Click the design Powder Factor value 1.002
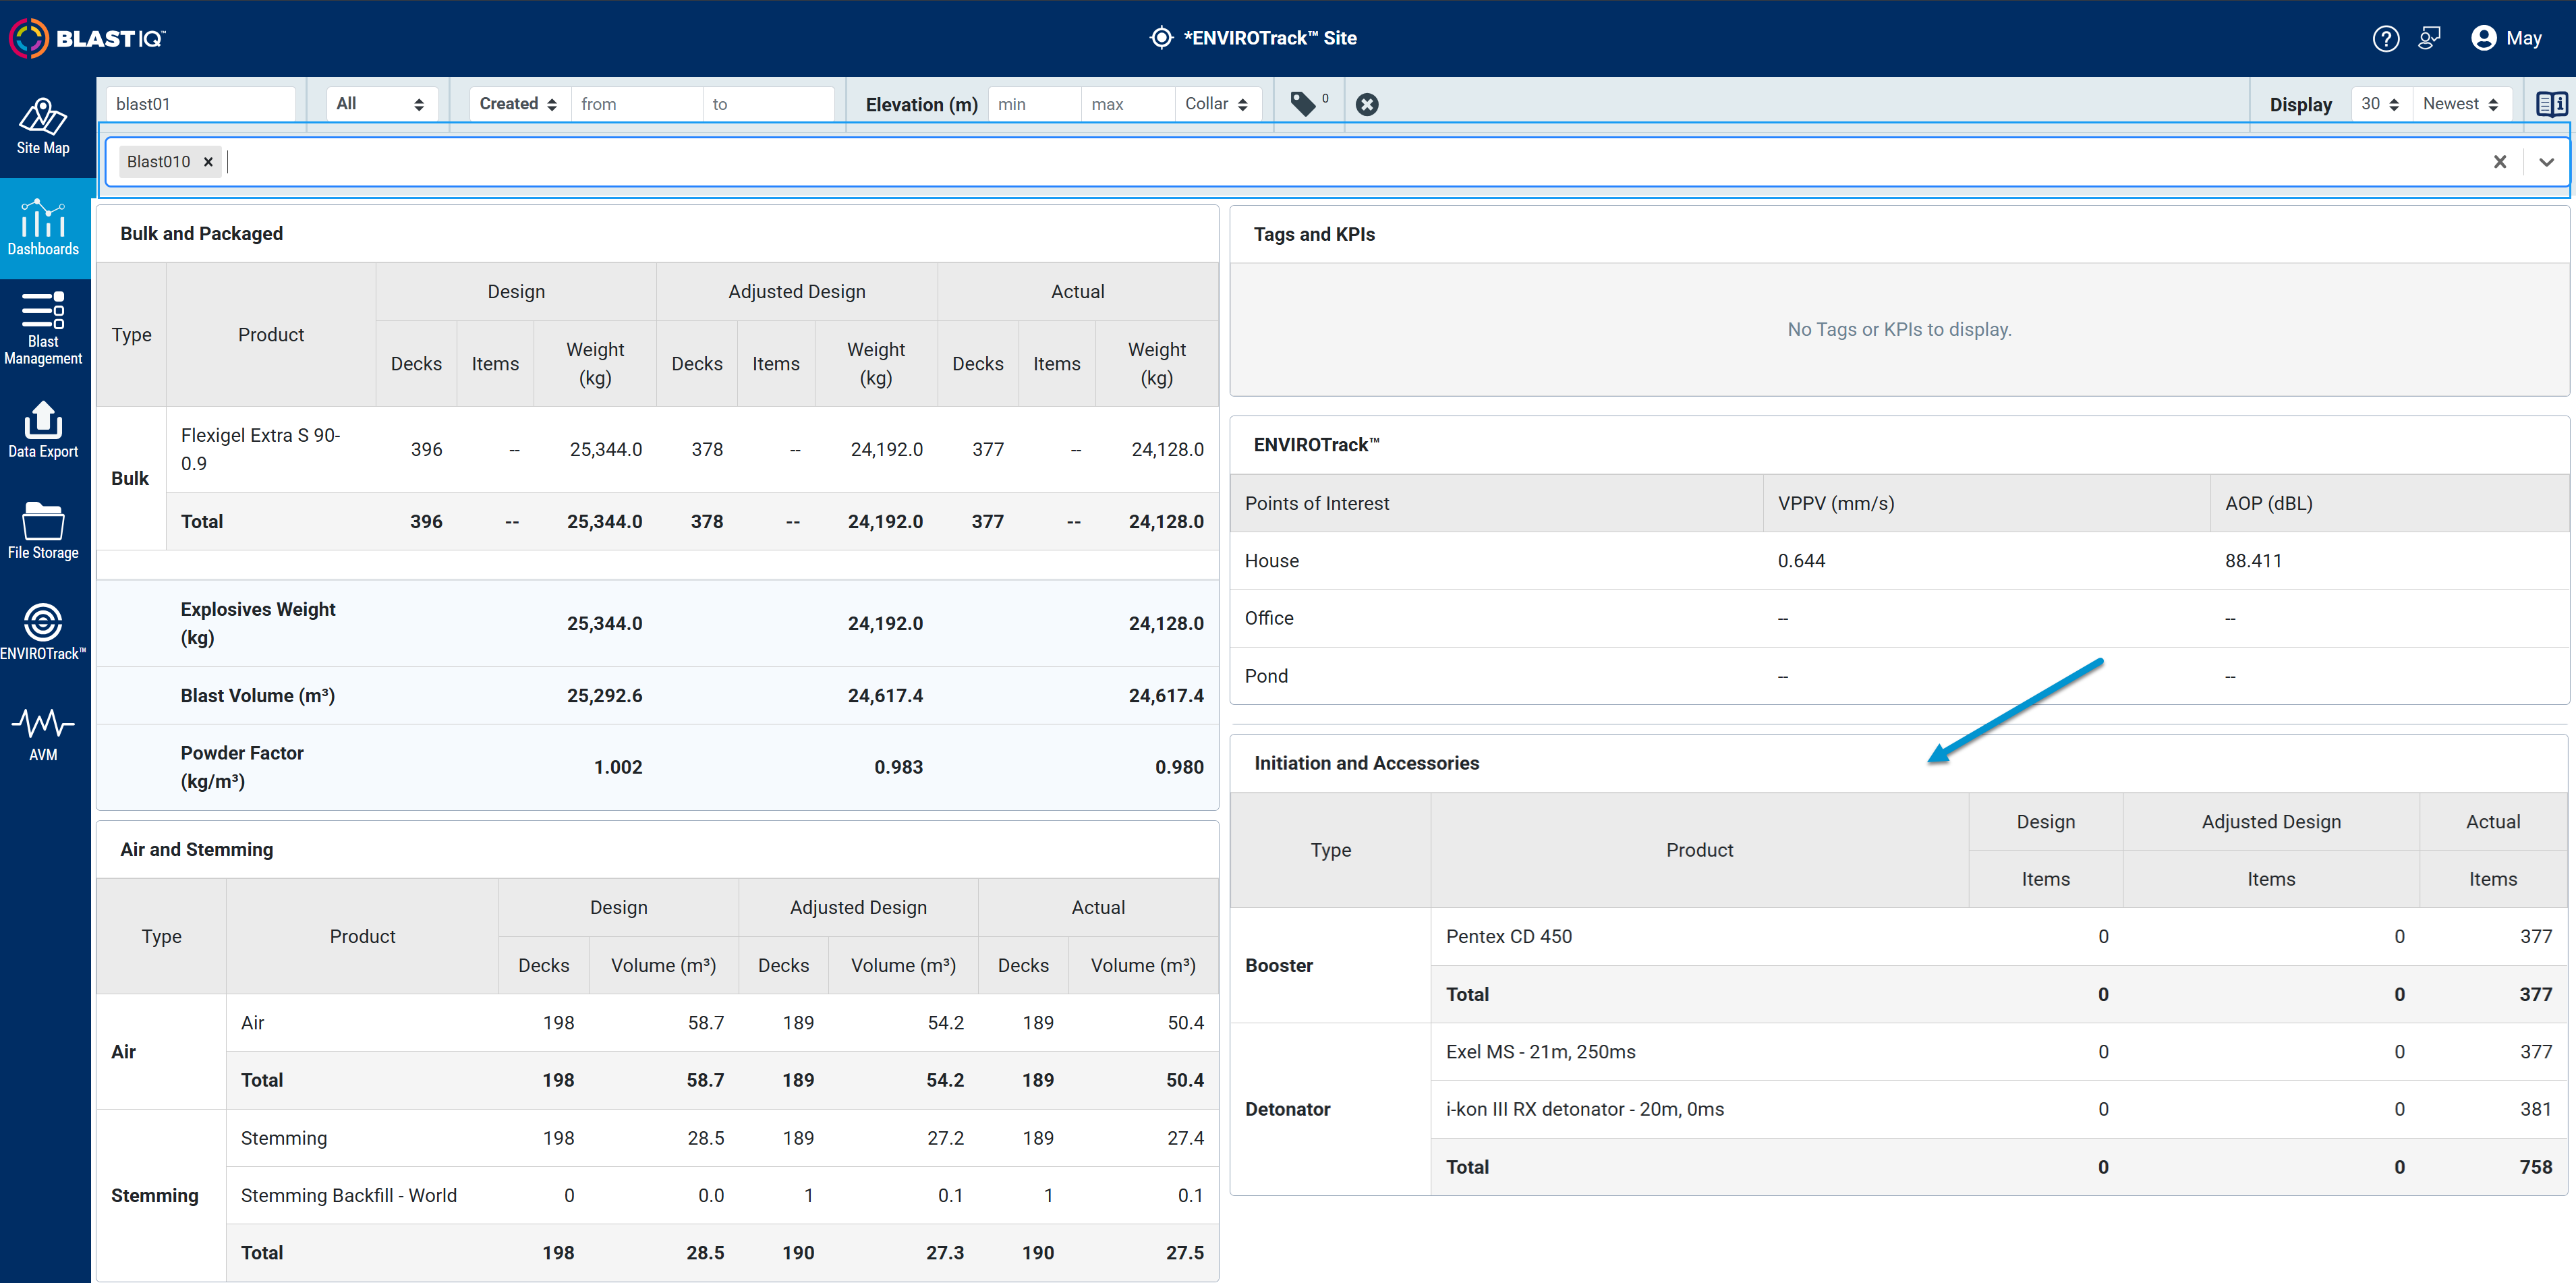The image size is (2576, 1285). pyautogui.click(x=618, y=767)
